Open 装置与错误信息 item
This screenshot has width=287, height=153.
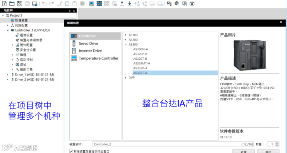(29, 40)
